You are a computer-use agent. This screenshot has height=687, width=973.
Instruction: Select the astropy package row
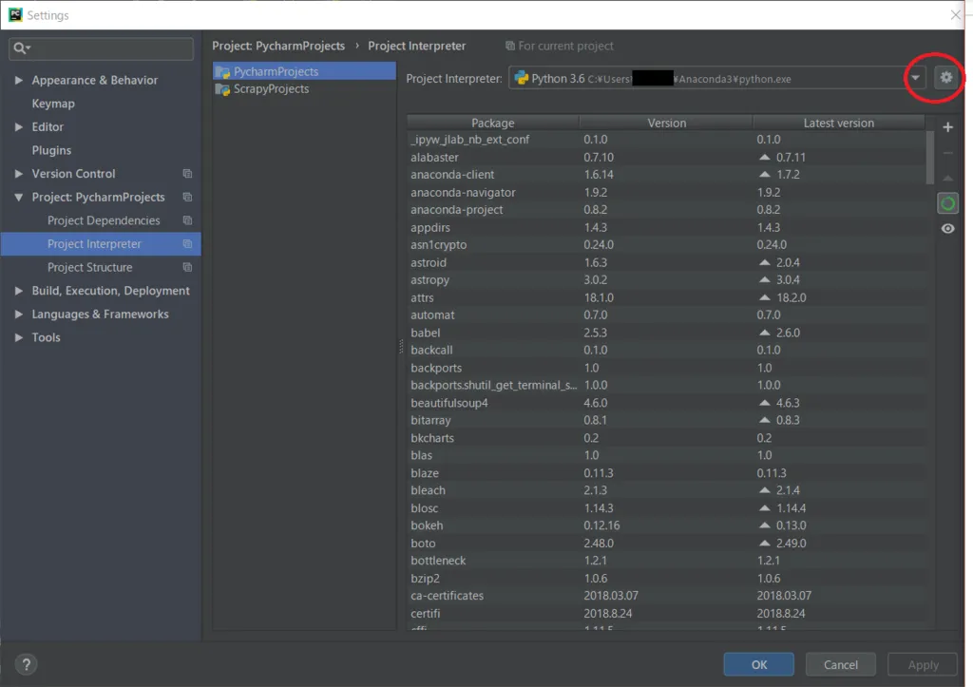(667, 280)
